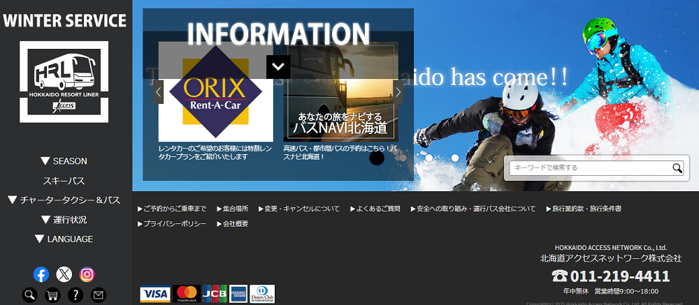Image resolution: width=699 pixels, height=305 pixels.
Task: Open the envelope mail contact icon
Action: pos(98,295)
